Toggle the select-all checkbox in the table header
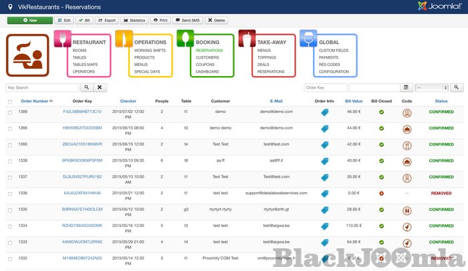Viewport: 468px width, 271px height. (x=10, y=101)
